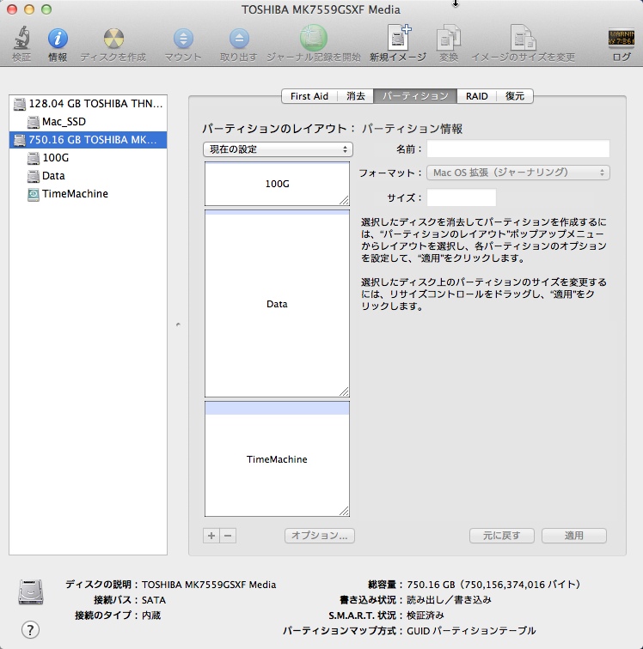Create a 新規イメージ from toolbar
Screen dimensions: 643x649
point(398,38)
